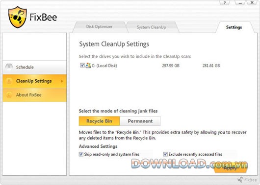Screen dimensions: 260x185
Task: Open the CleanUp Settings page
Action: 34,81
